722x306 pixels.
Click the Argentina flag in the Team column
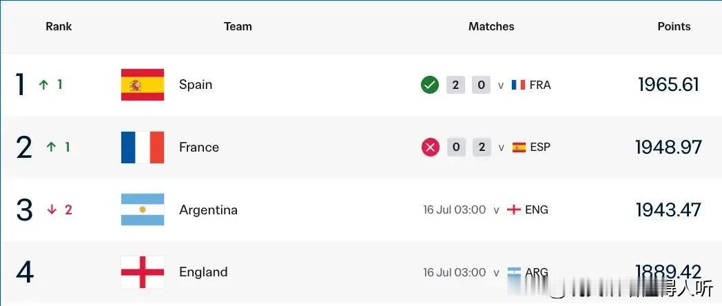tap(143, 210)
